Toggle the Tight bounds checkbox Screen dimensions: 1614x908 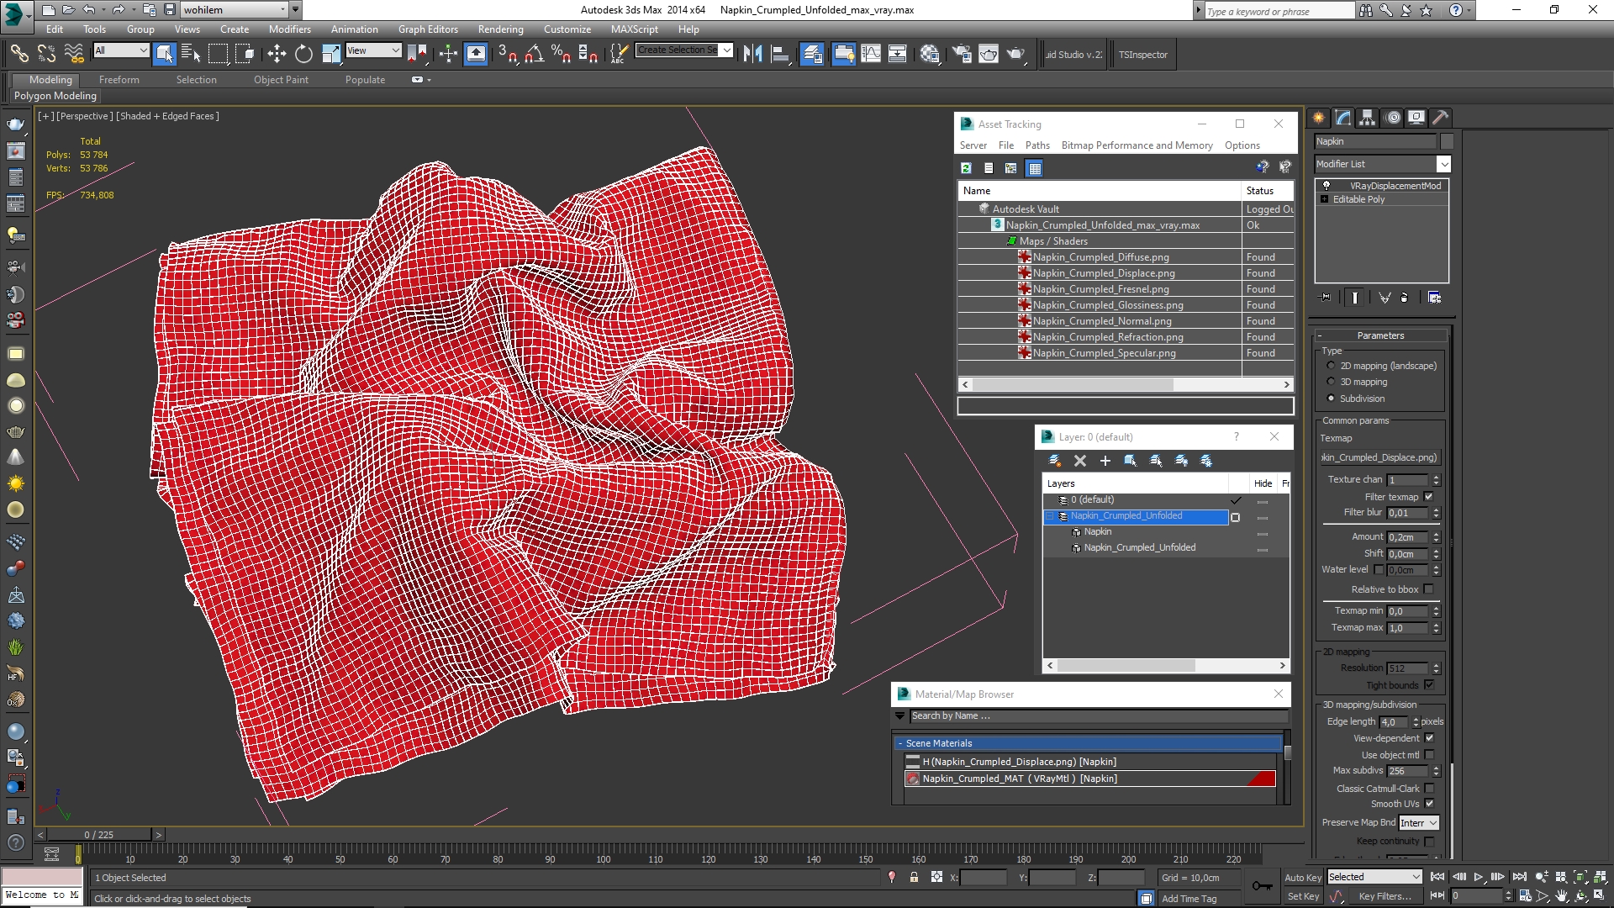pos(1428,685)
